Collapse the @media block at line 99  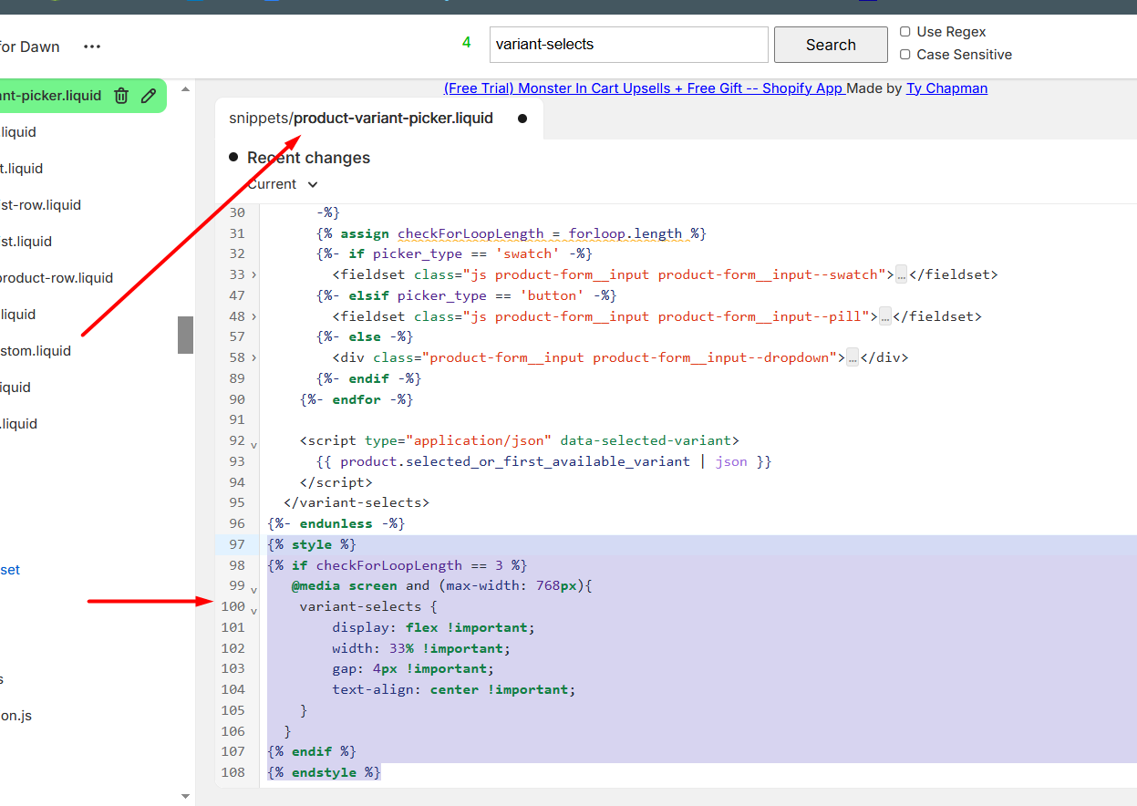point(253,589)
